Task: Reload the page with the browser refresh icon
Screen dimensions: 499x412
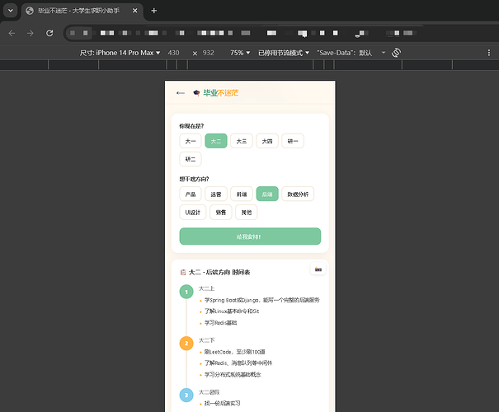Action: (x=49, y=33)
